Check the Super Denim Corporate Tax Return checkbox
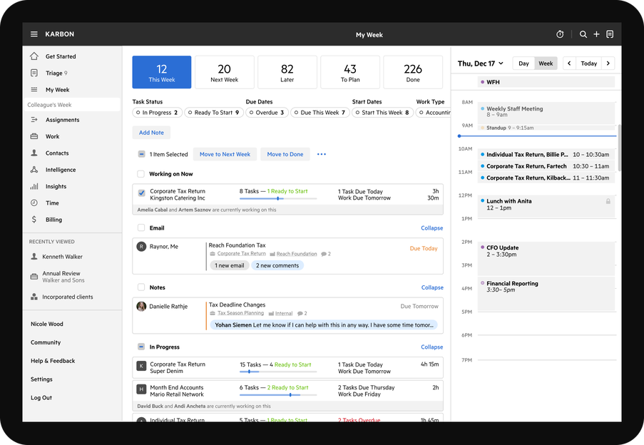The width and height of the screenshot is (644, 445). click(x=140, y=365)
